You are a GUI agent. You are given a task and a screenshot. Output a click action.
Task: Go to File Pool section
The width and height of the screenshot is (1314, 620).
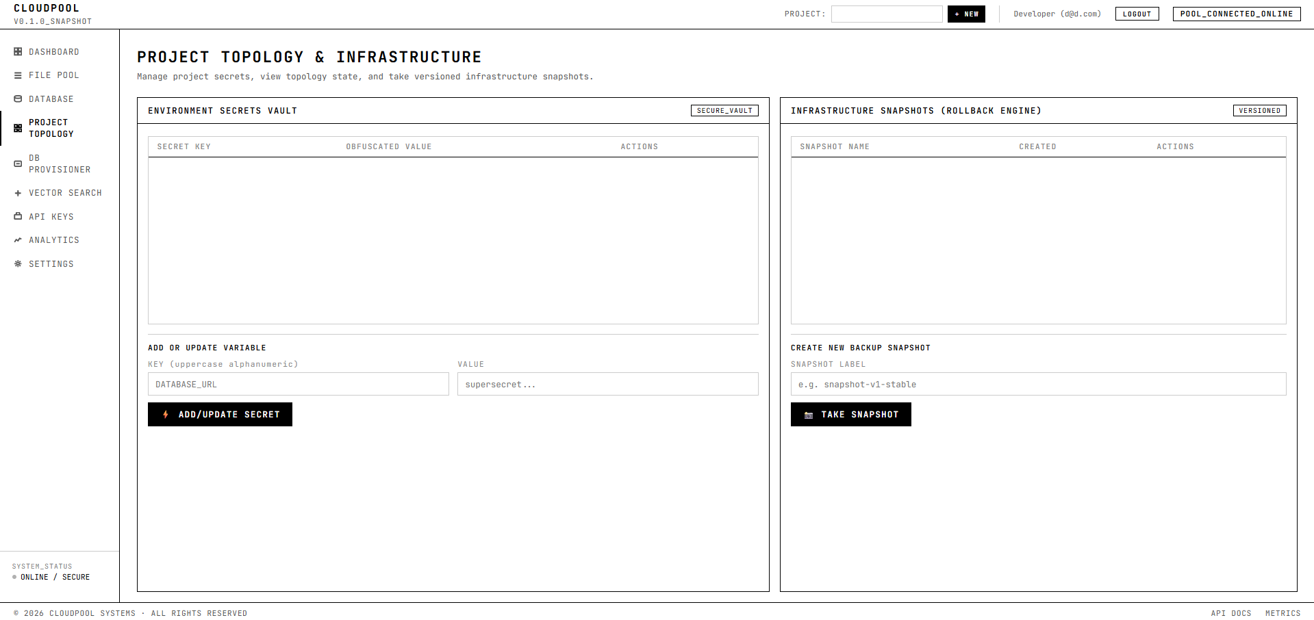(60, 75)
